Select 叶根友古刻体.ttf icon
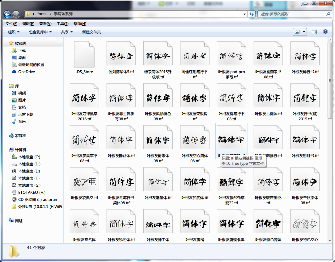335x262 pixels. (x=268, y=95)
